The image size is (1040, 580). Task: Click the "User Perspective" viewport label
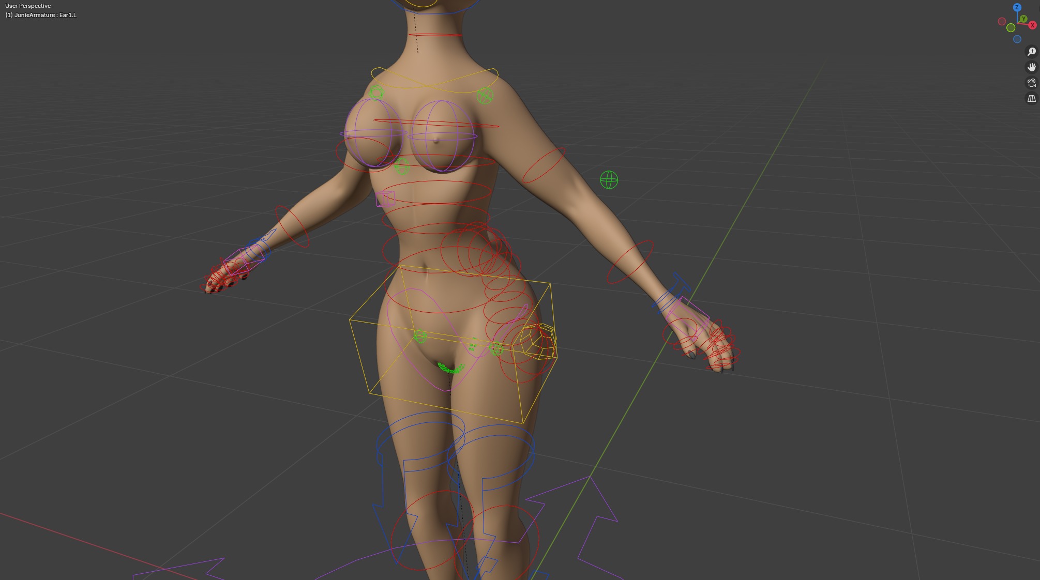28,6
